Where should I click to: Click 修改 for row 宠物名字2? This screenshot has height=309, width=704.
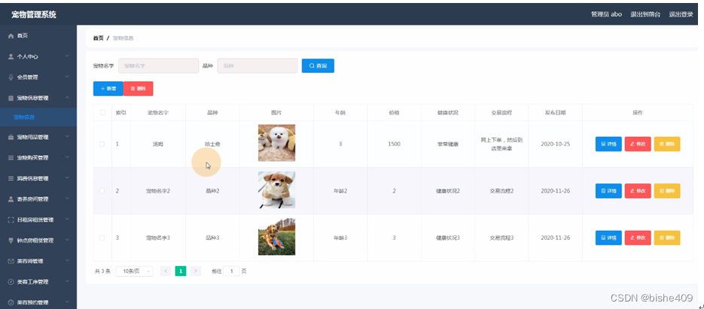[638, 191]
